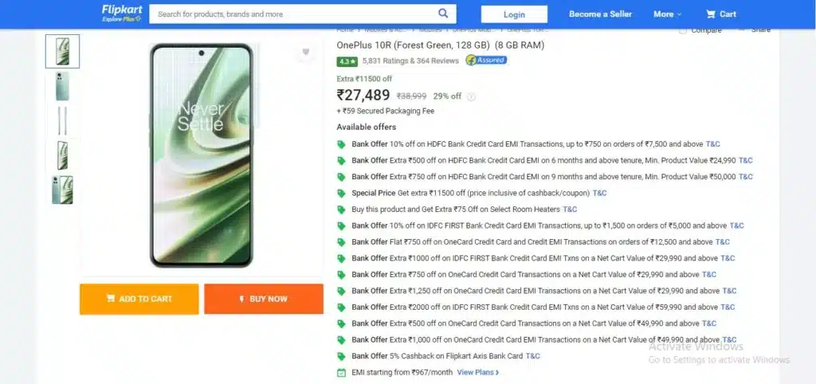
Task: Click the EMI calendar icon
Action: click(x=341, y=373)
